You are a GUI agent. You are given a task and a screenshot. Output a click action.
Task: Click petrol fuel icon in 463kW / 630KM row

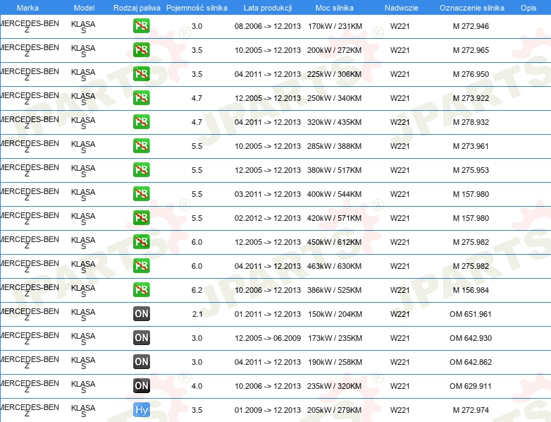[141, 266]
